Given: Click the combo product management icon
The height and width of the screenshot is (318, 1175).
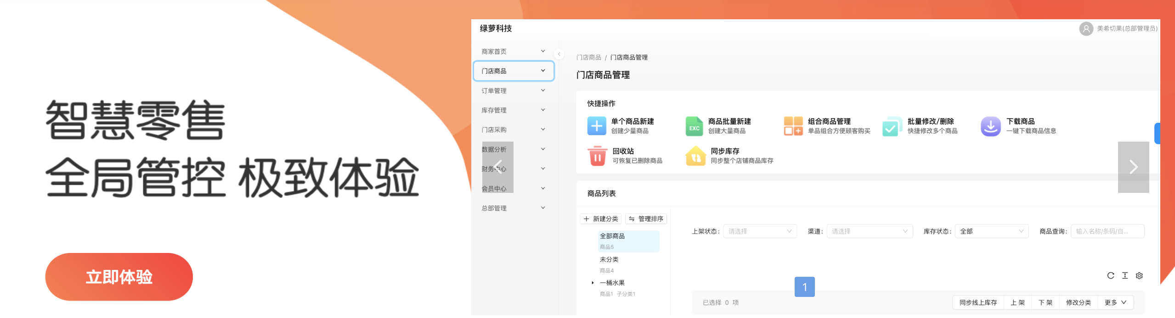Looking at the screenshot, I should coord(793,126).
